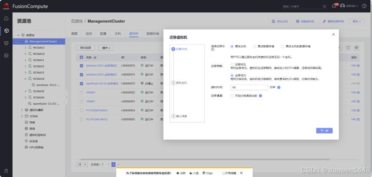372x177 pixels.
Task: Select the 更改数据存储 radio option
Action: pyautogui.click(x=255, y=46)
